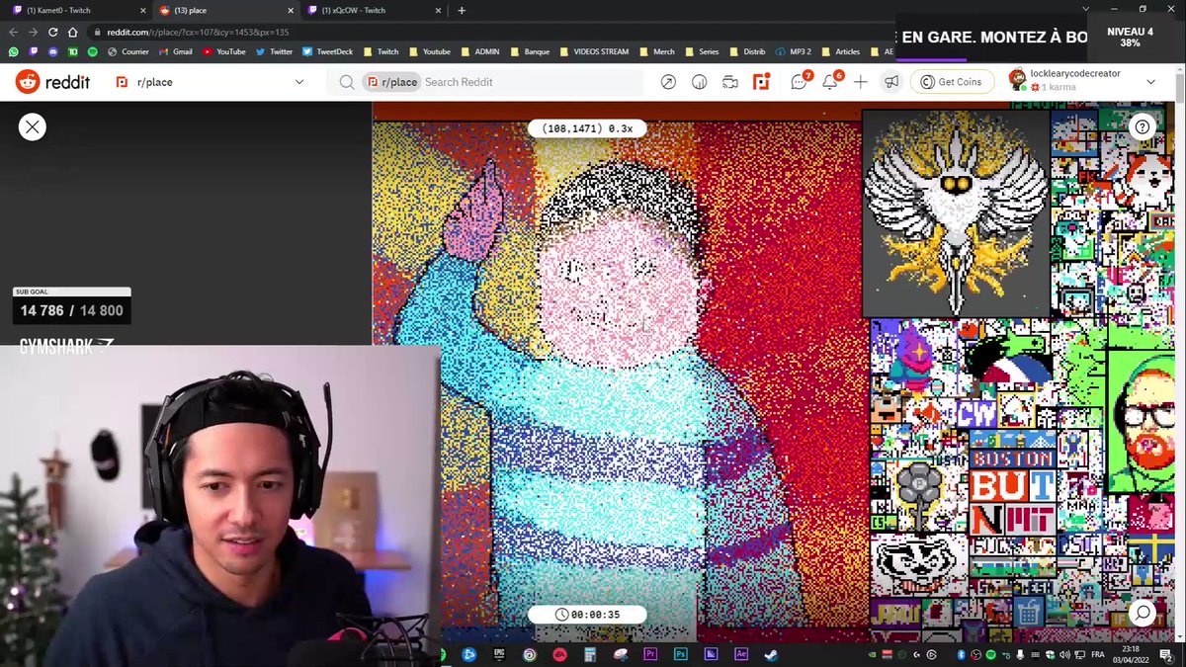Expand the locklearycodecreator user menu
This screenshot has width=1186, height=667.
pyautogui.click(x=1082, y=82)
